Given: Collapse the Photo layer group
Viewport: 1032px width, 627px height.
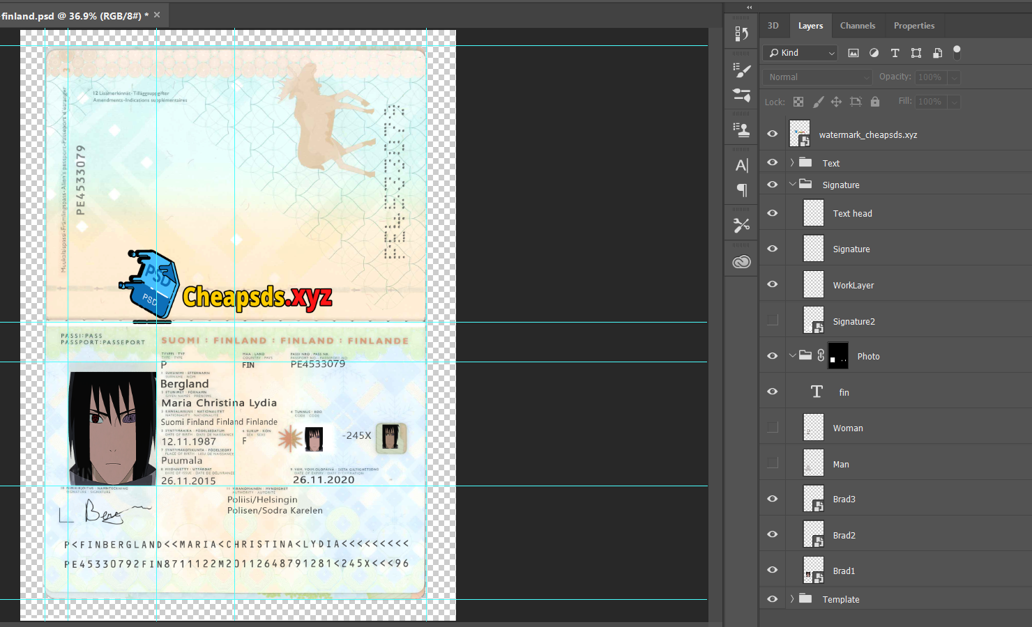Looking at the screenshot, I should point(792,355).
